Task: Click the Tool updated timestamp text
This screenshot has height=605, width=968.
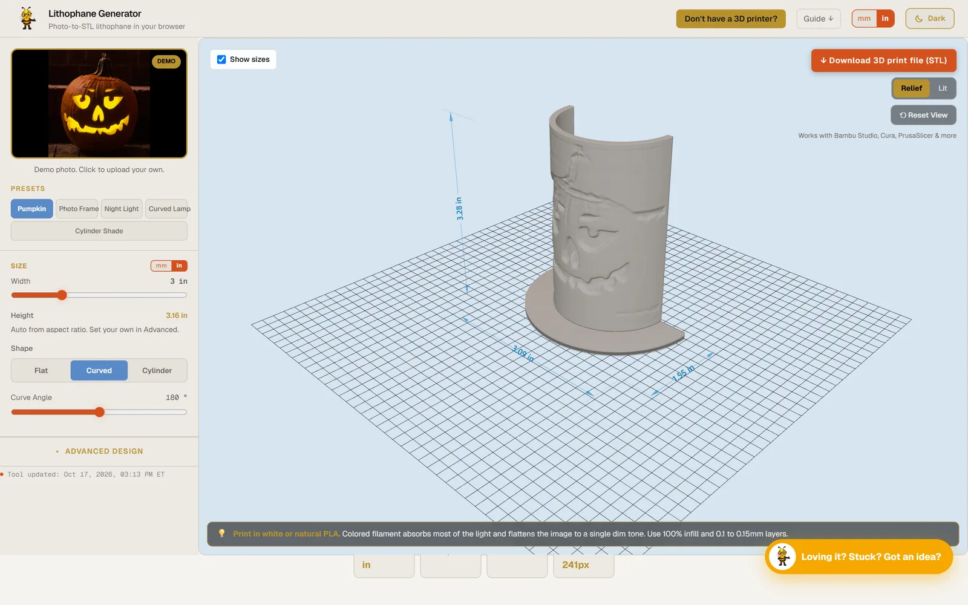Action: [x=86, y=474]
